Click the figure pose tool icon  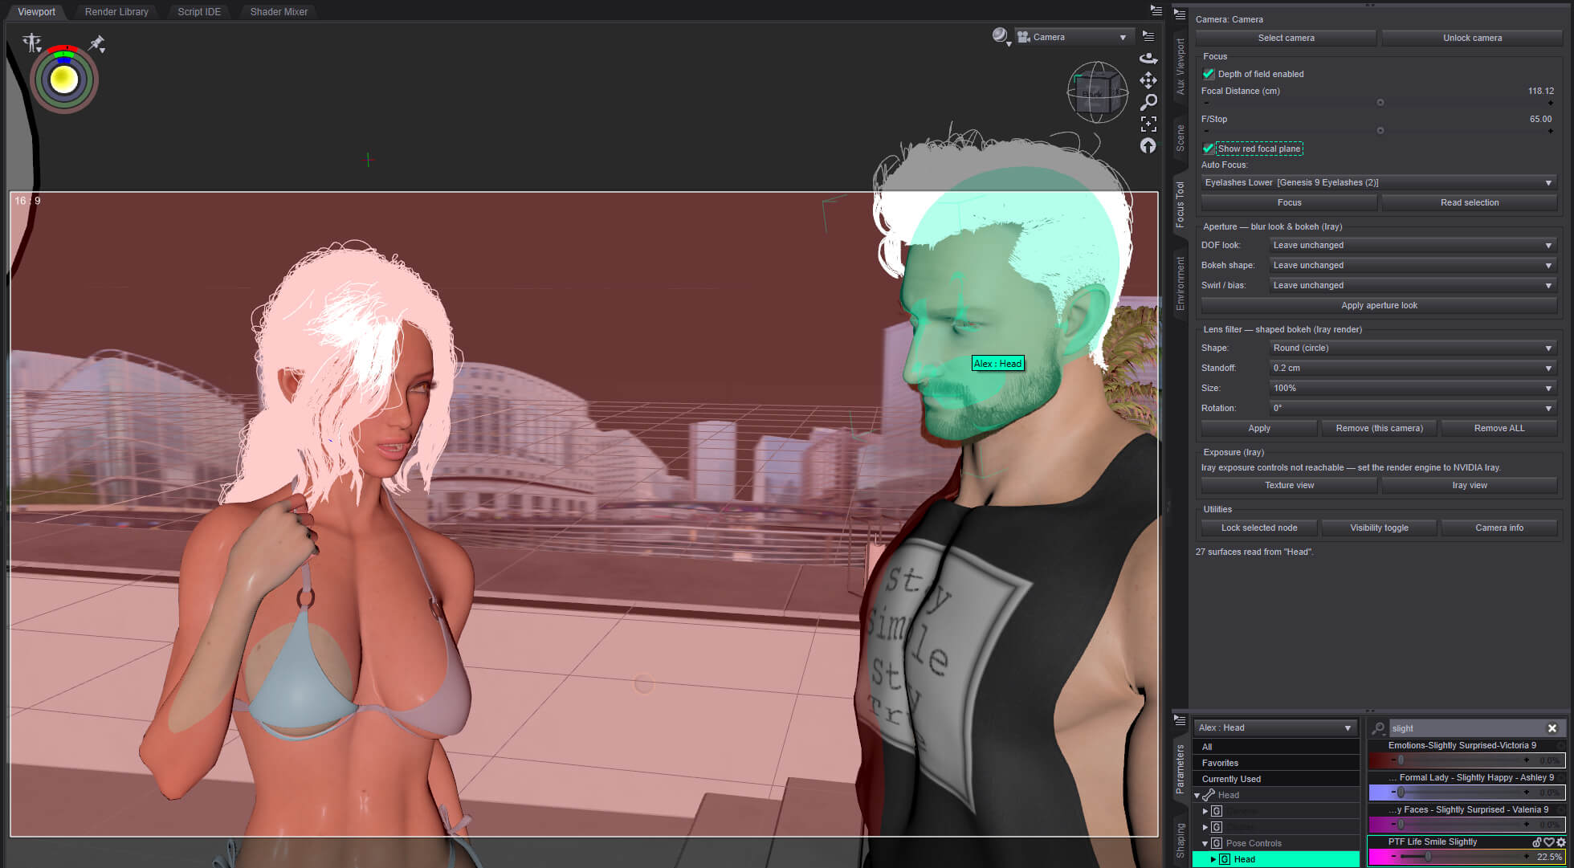pyautogui.click(x=32, y=43)
